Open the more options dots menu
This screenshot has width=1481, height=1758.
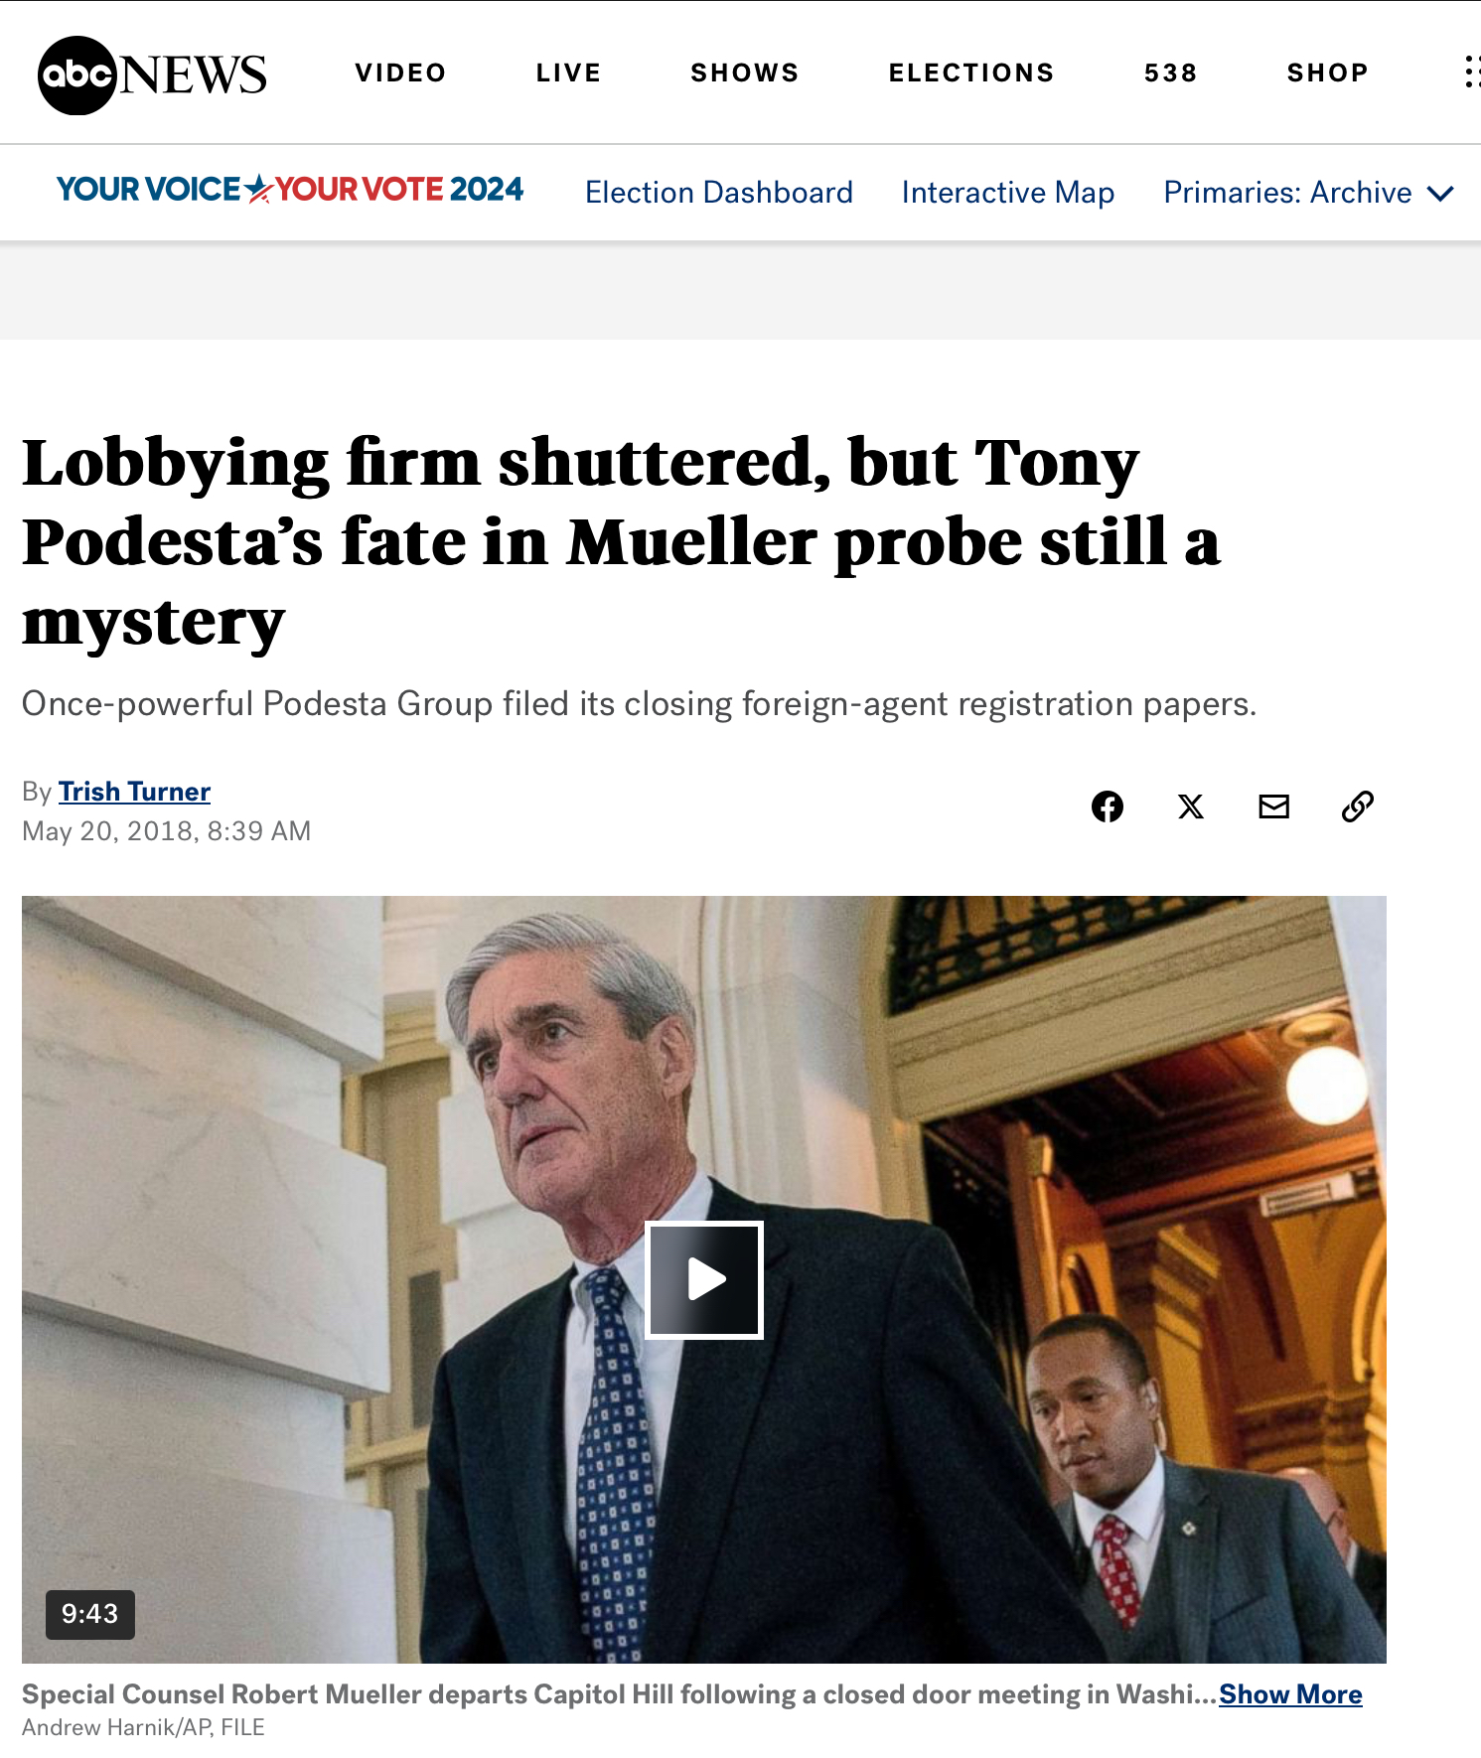[1471, 73]
